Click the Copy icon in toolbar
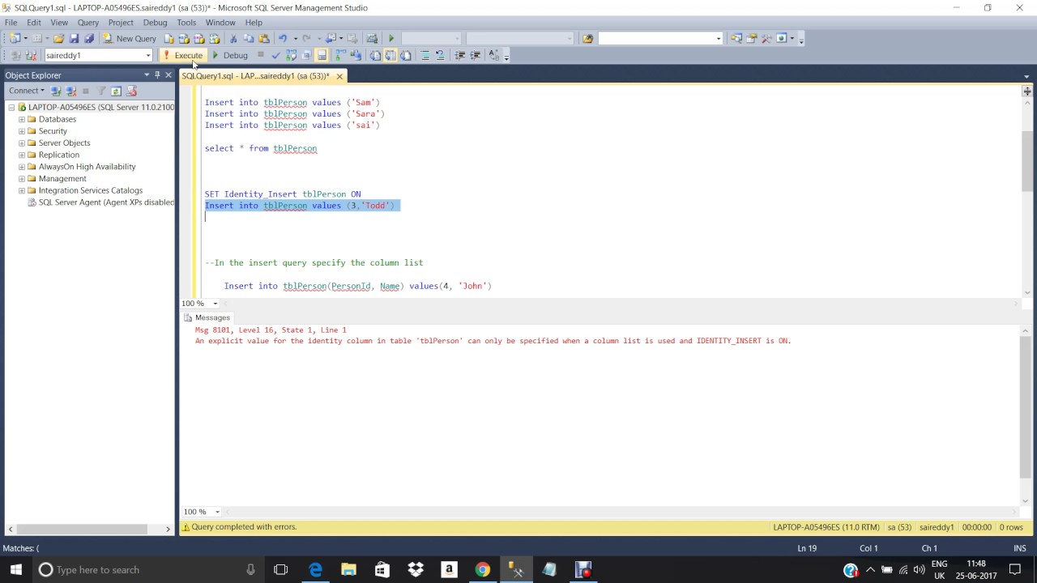Image resolution: width=1037 pixels, height=583 pixels. (248, 38)
